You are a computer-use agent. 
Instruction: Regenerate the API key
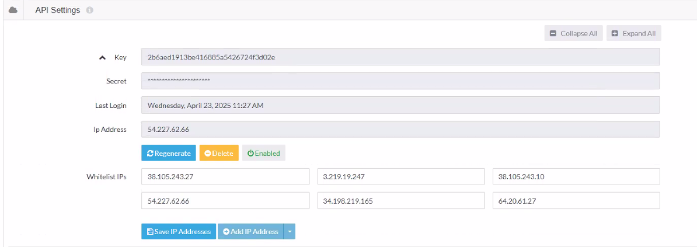tap(169, 153)
